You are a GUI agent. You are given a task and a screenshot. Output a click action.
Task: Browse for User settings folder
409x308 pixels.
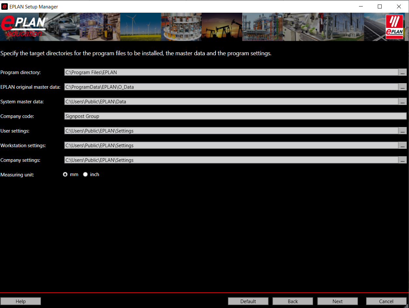tap(402, 131)
